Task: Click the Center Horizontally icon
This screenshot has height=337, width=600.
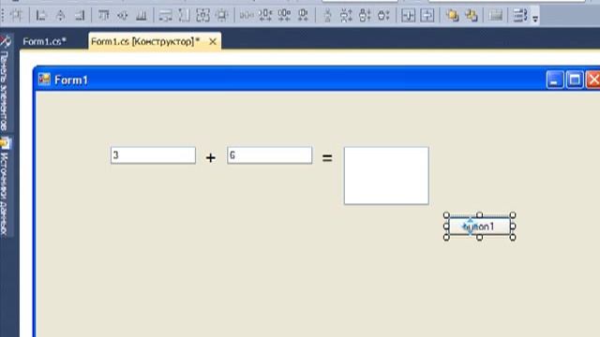Action: (x=409, y=15)
